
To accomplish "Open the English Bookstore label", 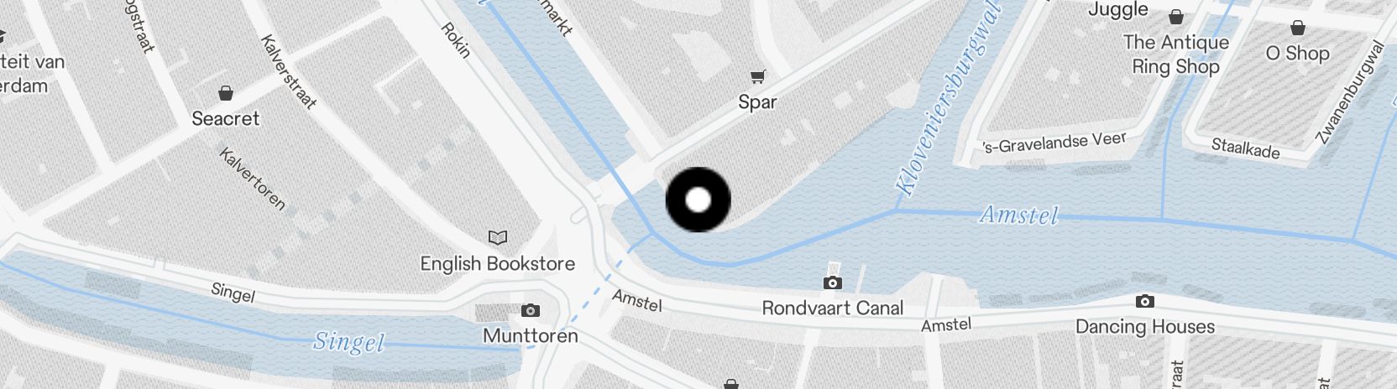I will click(x=498, y=263).
